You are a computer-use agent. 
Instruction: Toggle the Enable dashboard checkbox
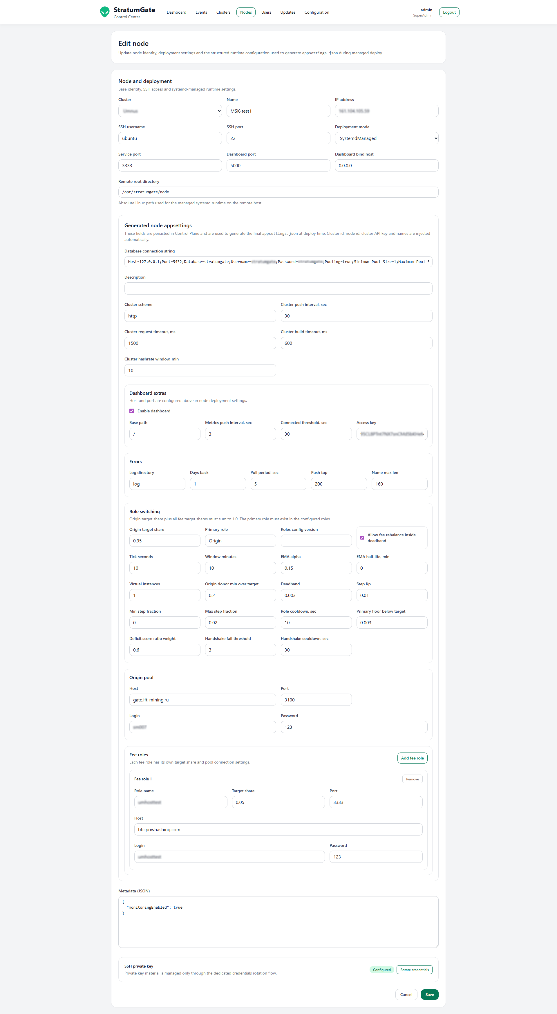tap(132, 411)
